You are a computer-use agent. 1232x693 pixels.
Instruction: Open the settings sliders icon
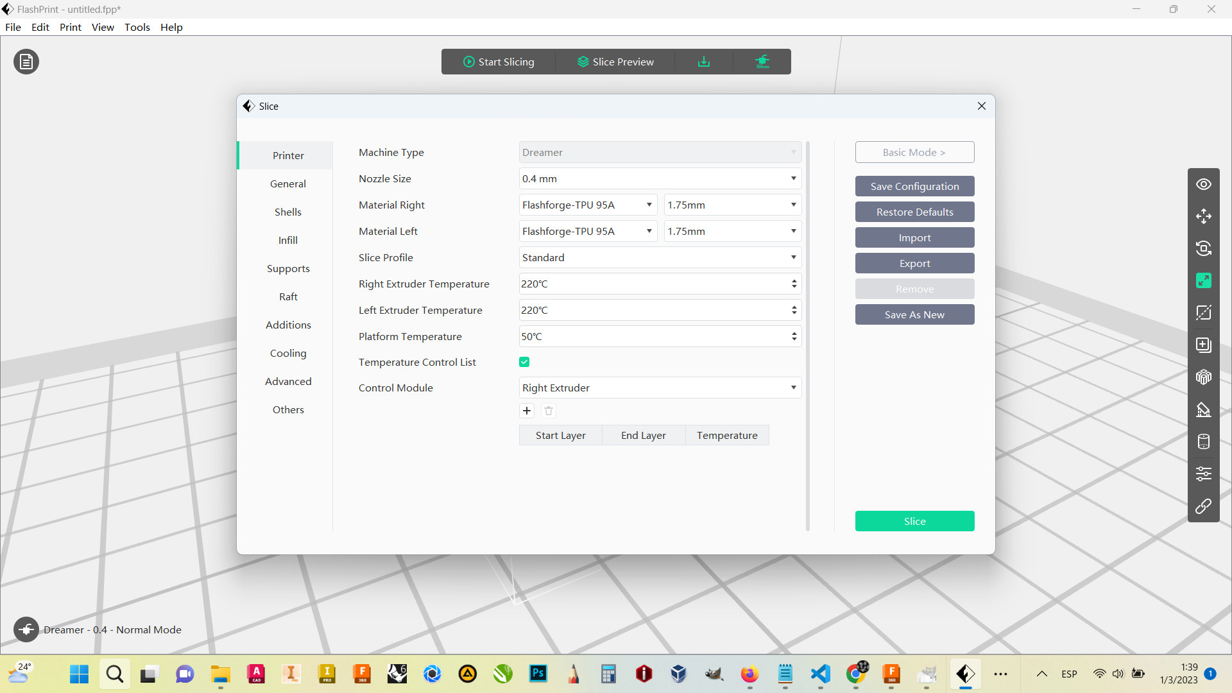[x=1204, y=474]
